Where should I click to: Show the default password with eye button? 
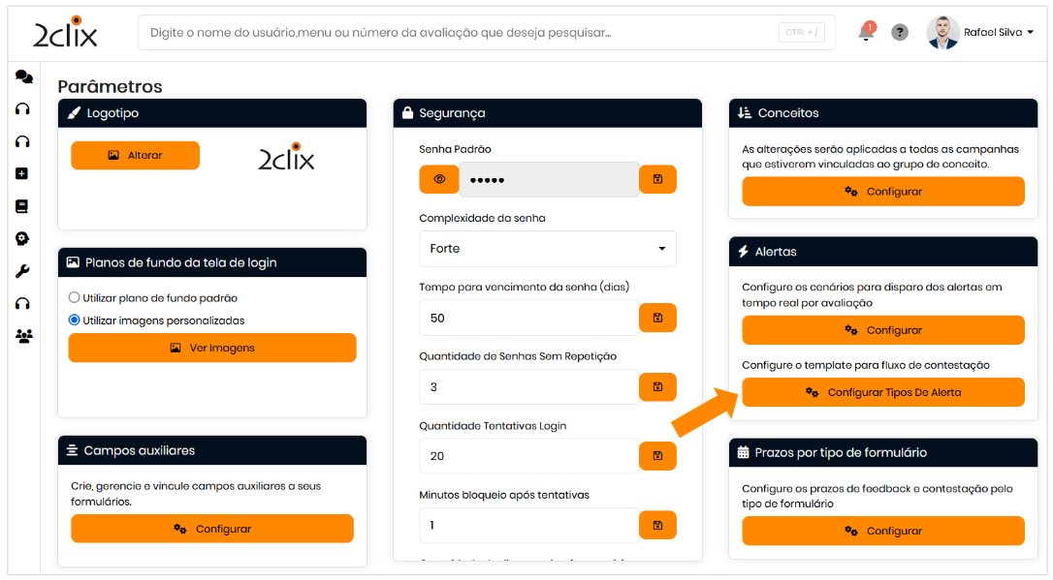pos(439,179)
